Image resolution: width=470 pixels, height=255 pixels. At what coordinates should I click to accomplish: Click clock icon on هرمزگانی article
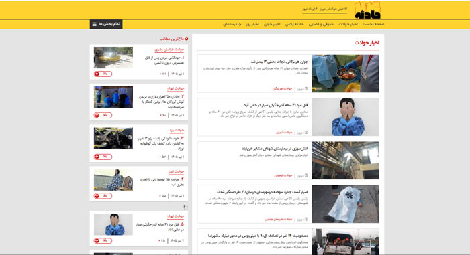pos(306,89)
